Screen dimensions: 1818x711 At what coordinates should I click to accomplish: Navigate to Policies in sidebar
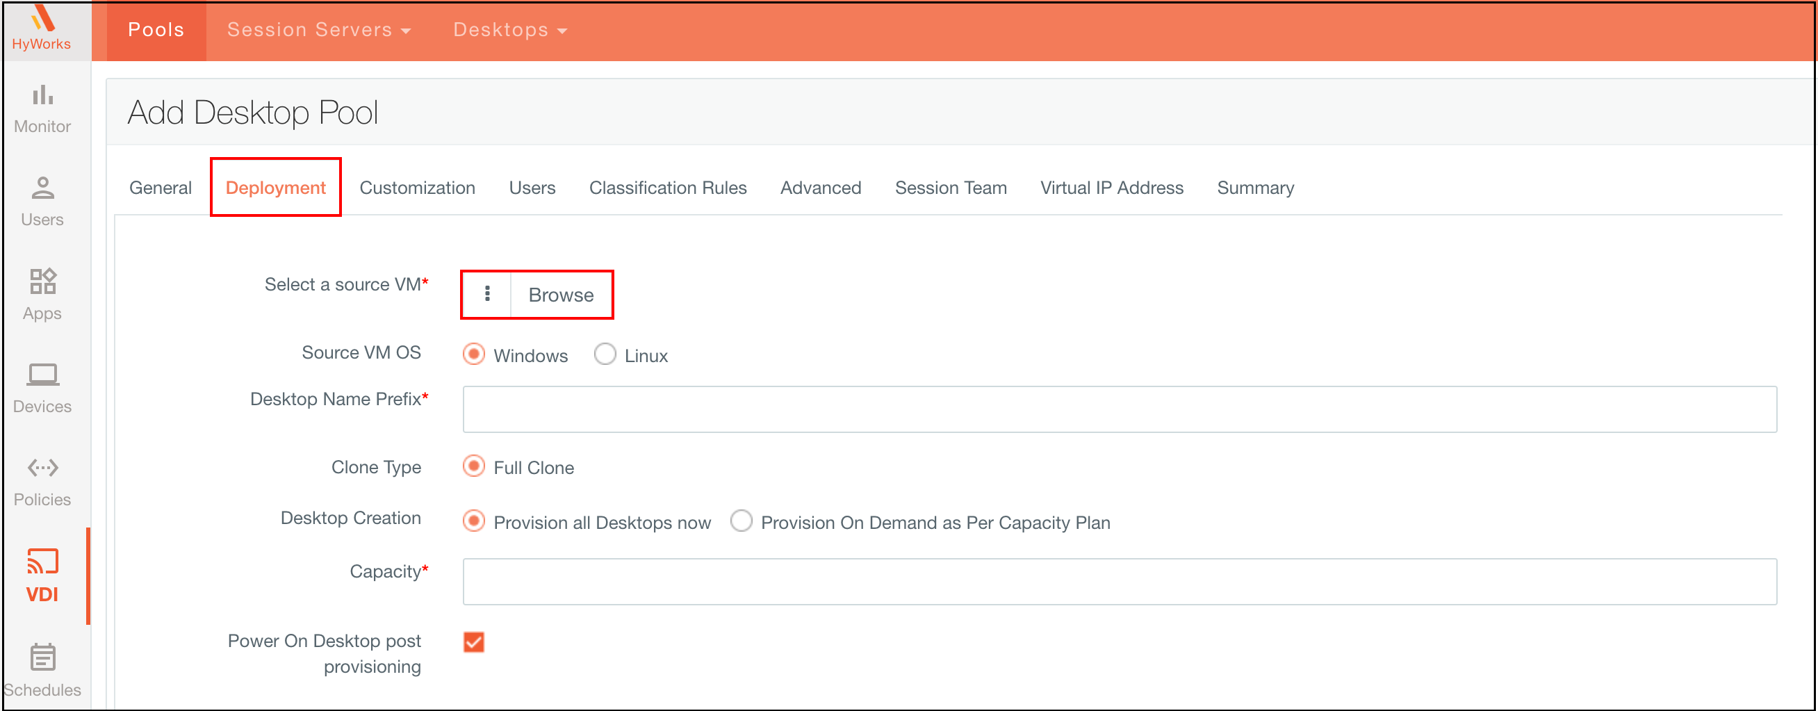tap(42, 482)
